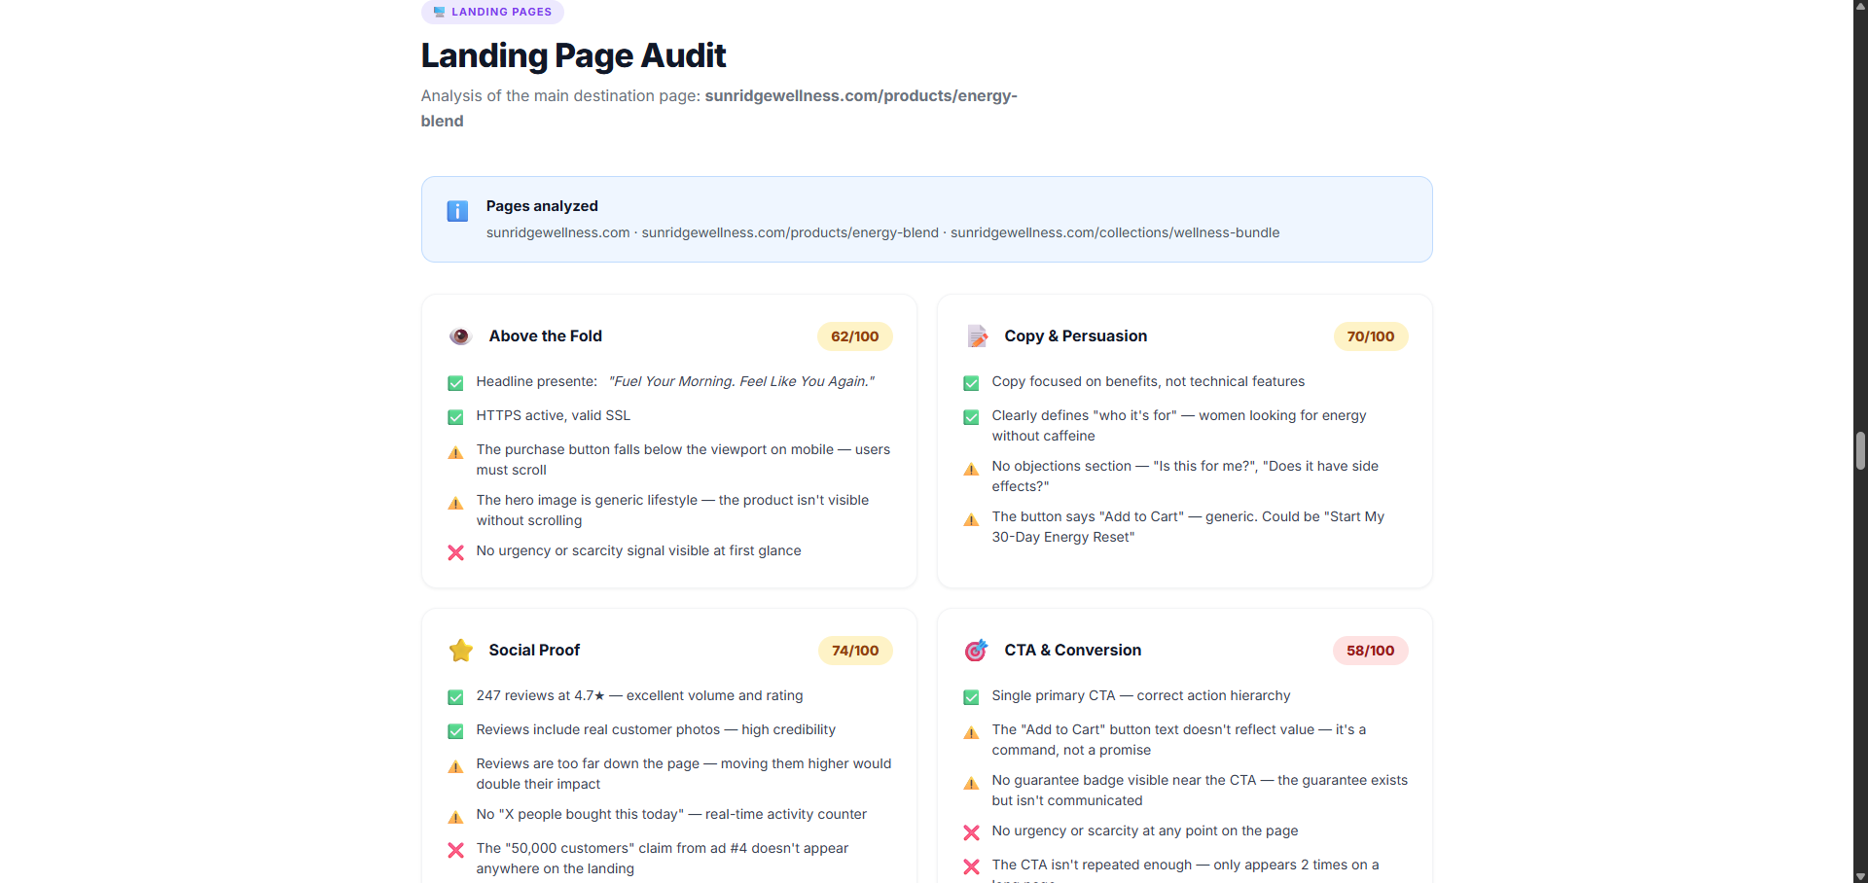Screen dimensions: 1868x883
Task: Click the Copy & Persuasion card title
Action: coord(1076,336)
